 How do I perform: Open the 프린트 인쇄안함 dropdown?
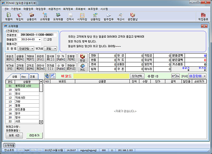point(26,49)
